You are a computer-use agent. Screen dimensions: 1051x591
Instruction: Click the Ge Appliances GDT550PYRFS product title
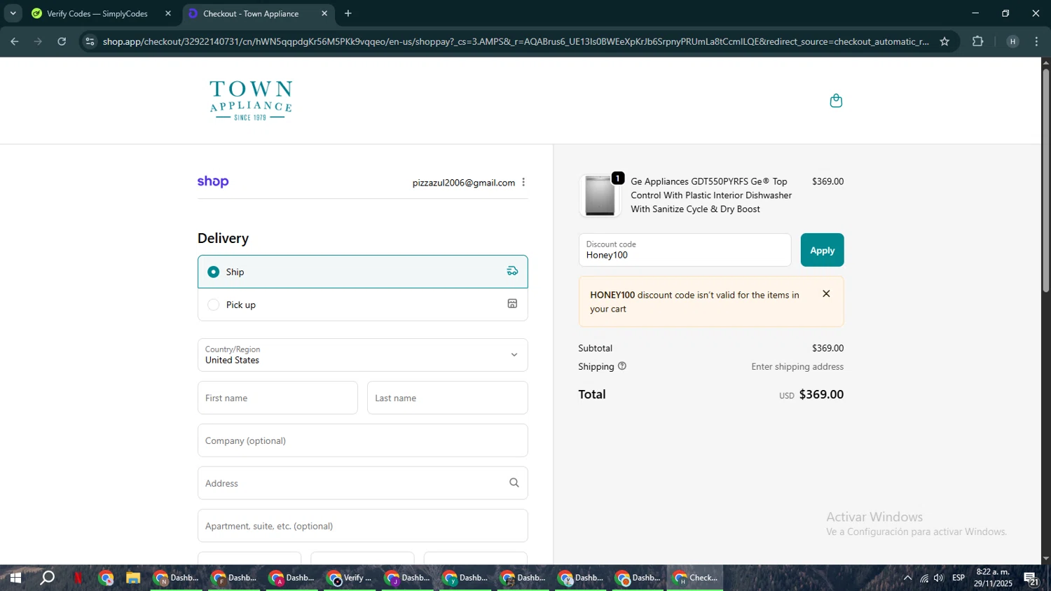(711, 195)
